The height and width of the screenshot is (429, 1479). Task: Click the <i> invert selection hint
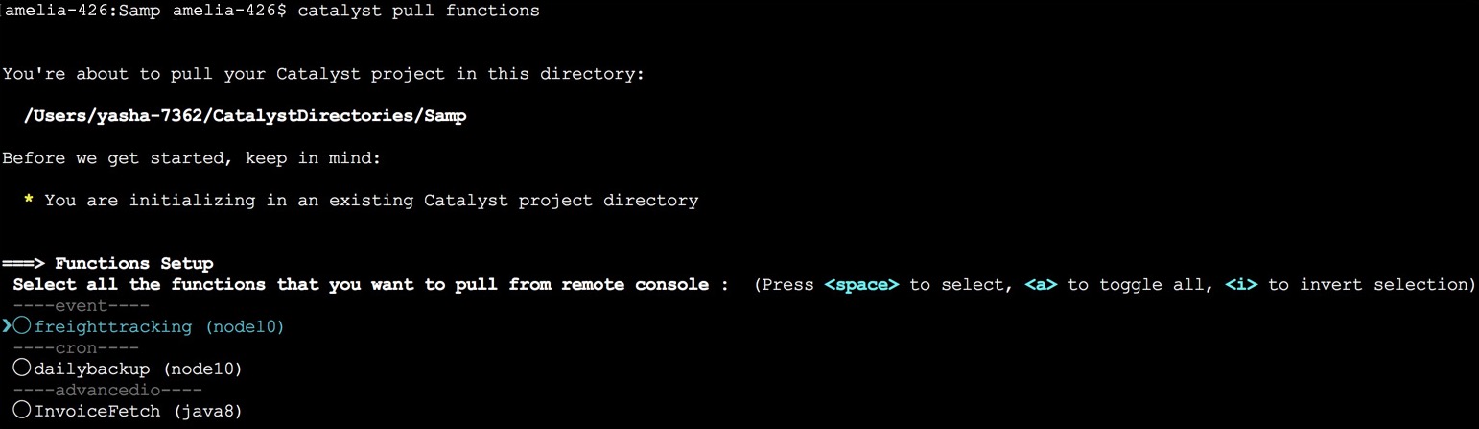click(x=1241, y=285)
